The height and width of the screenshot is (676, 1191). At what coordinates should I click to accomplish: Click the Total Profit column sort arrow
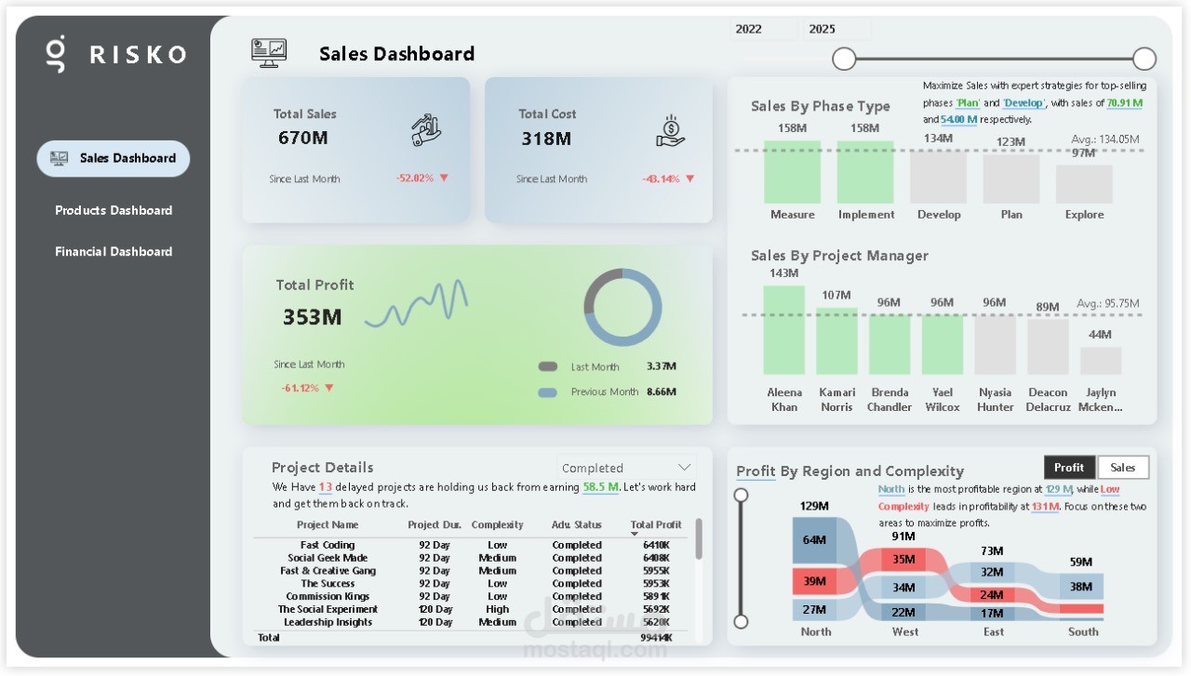point(636,534)
